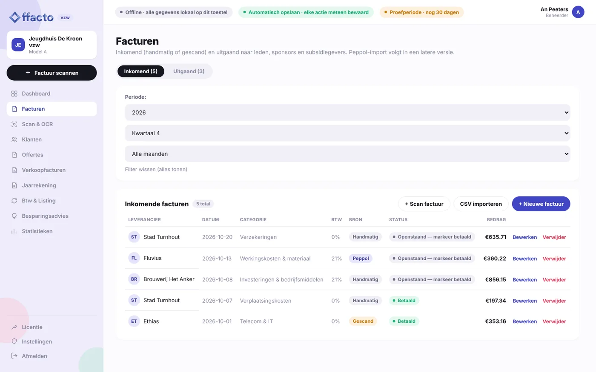596x372 pixels.
Task: Click the Verzekeringen category cell
Action: pos(258,237)
